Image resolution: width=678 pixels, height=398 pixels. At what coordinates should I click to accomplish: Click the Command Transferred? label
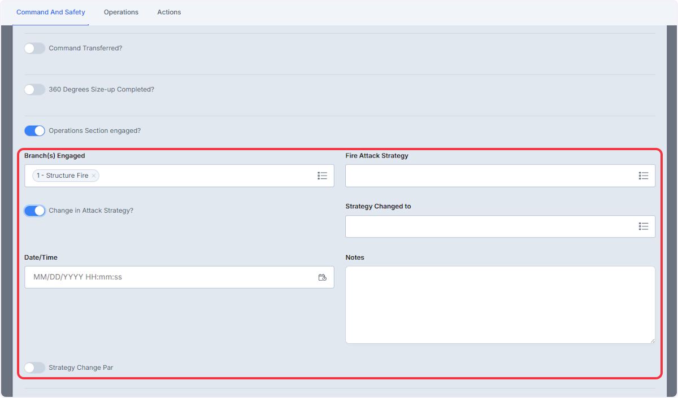[85, 48]
